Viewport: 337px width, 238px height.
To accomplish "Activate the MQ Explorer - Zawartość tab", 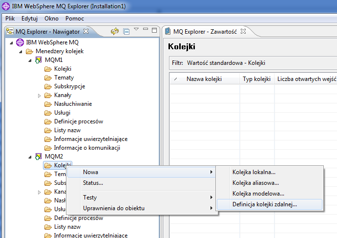I will pos(205,32).
